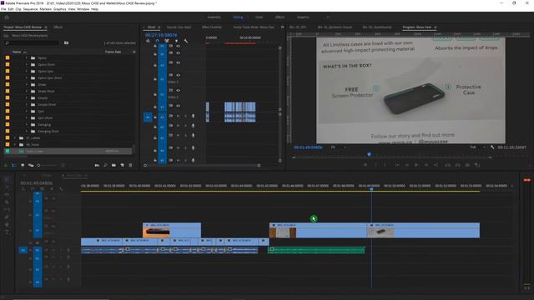Viewport: 534px width, 300px height.
Task: Hide the Video 2 track output eye
Action: (178, 90)
